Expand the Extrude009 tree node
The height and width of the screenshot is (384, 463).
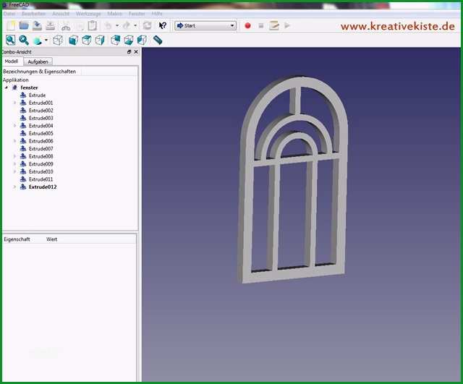14,164
